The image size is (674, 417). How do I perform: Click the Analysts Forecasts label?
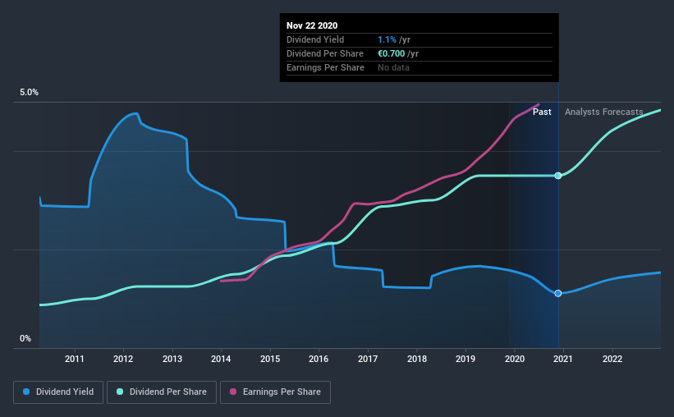604,112
